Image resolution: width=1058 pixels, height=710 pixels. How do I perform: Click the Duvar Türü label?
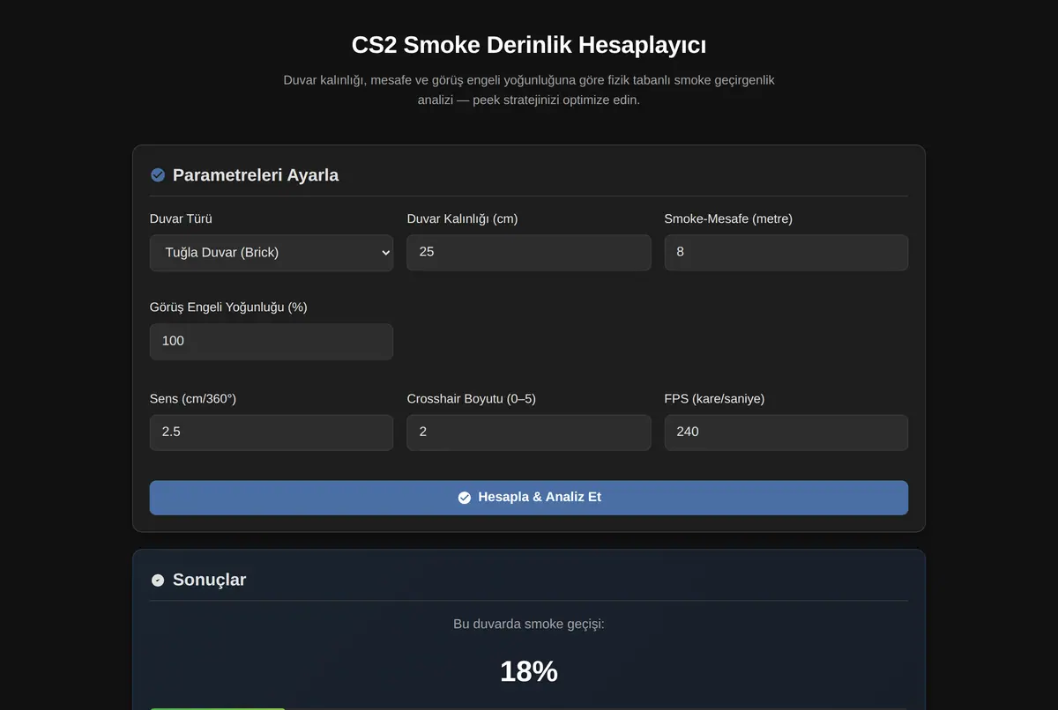(x=181, y=219)
